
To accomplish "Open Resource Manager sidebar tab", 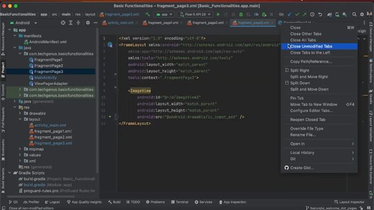I will (3, 39).
